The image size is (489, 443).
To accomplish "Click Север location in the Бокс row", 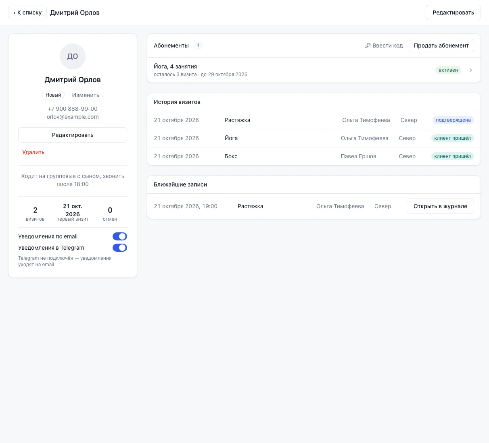I will [407, 156].
